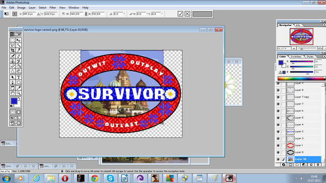Screen dimensions: 326x183
Task: Click the X position input field
Action: pyautogui.click(x=29, y=14)
